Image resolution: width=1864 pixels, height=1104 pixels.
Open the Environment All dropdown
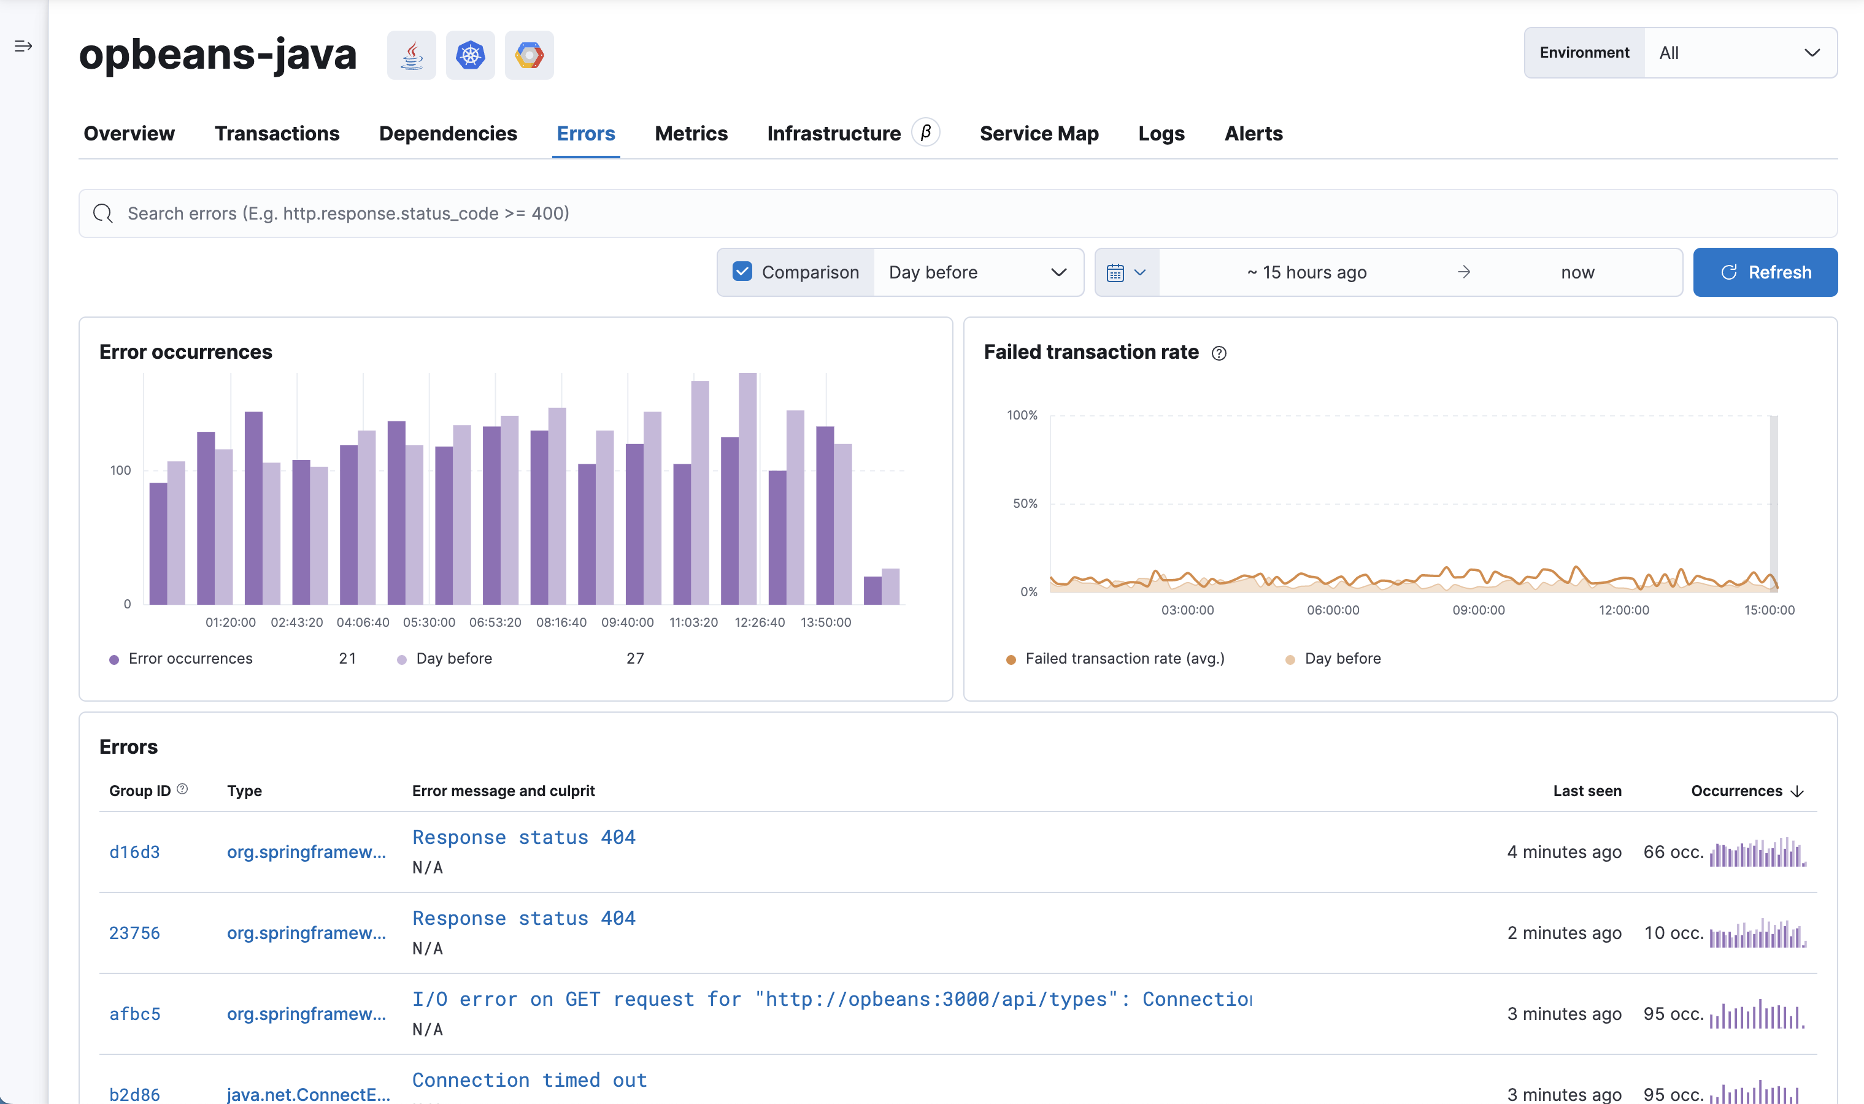tap(1738, 53)
